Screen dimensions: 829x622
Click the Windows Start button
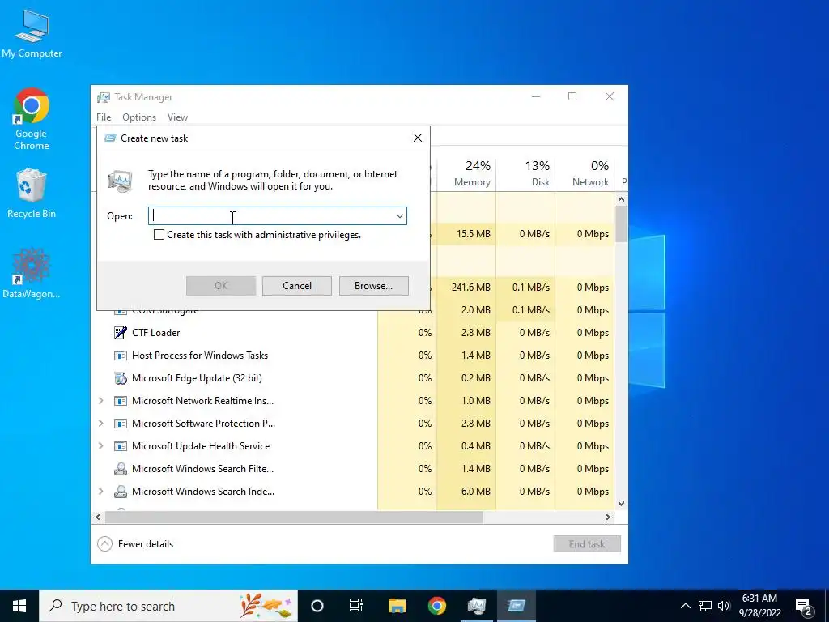(19, 606)
